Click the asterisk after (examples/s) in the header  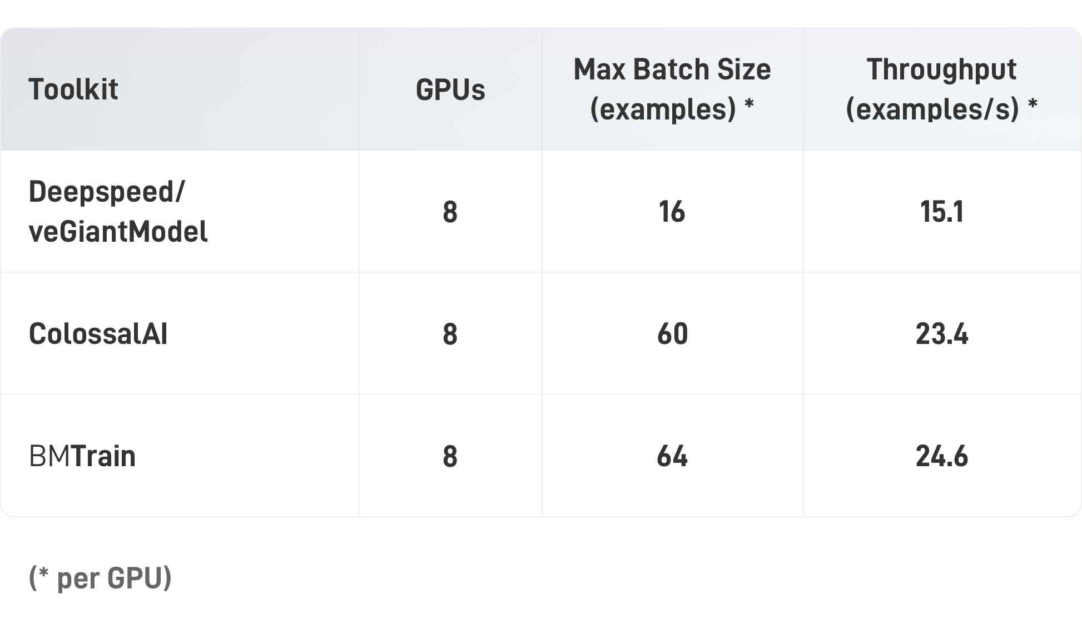(1033, 106)
